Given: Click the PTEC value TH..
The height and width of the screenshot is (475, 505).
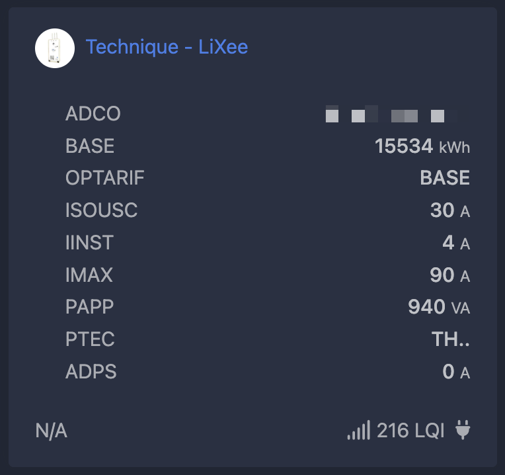Looking at the screenshot, I should coord(451,339).
